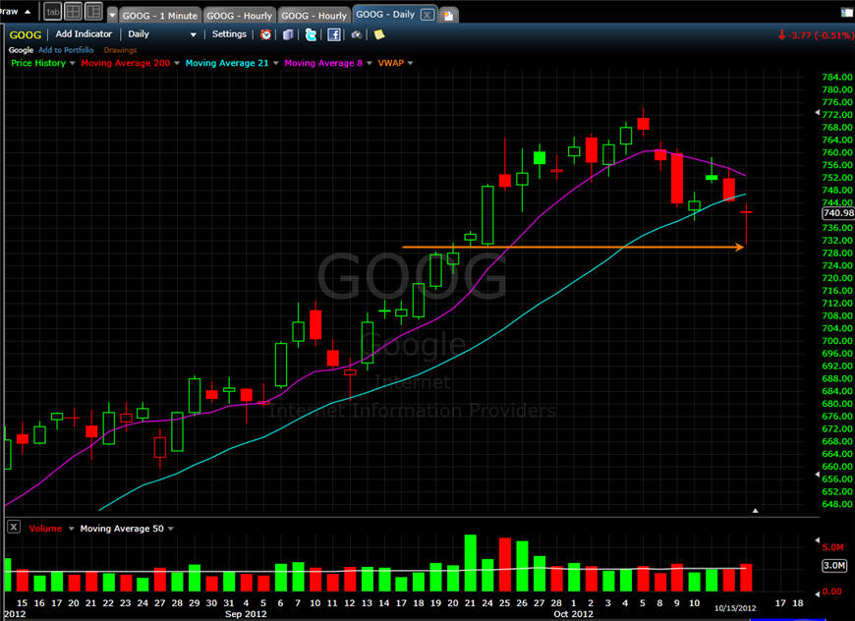Expand the Moving Average 200 dropdown
The height and width of the screenshot is (621, 855).
click(x=176, y=63)
